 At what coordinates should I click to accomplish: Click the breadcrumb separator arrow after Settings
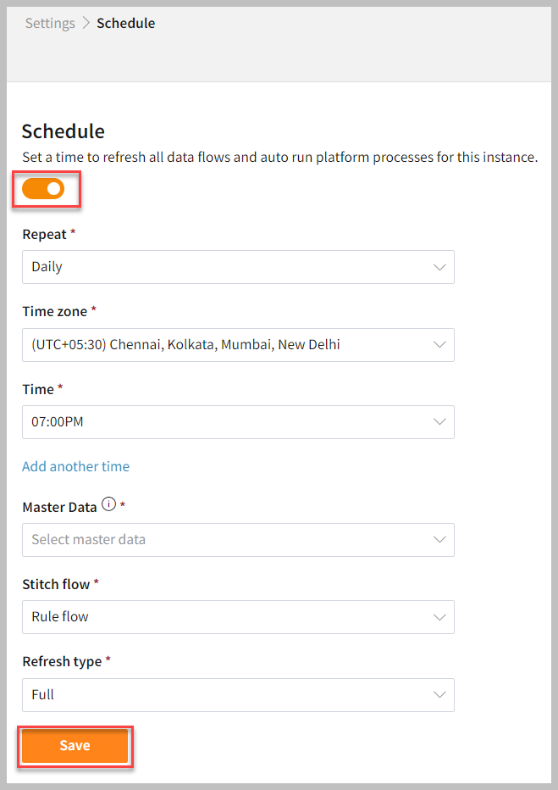tap(86, 24)
